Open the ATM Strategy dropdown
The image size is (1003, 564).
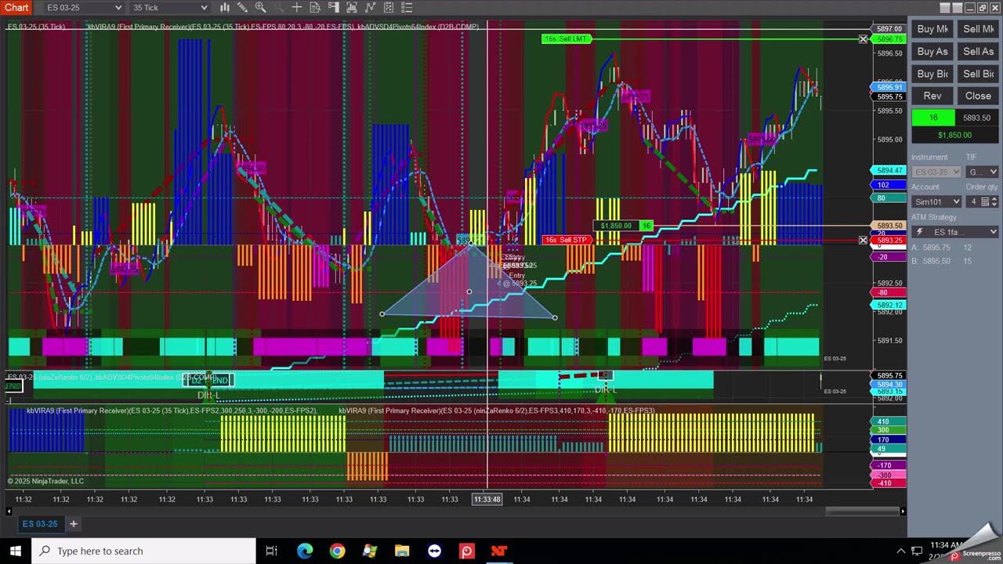(955, 232)
